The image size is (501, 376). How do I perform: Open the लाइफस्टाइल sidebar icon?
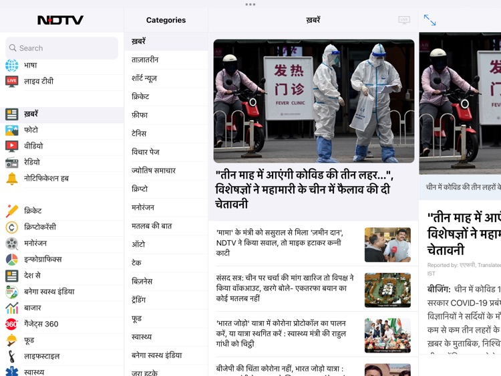[x=12, y=357]
